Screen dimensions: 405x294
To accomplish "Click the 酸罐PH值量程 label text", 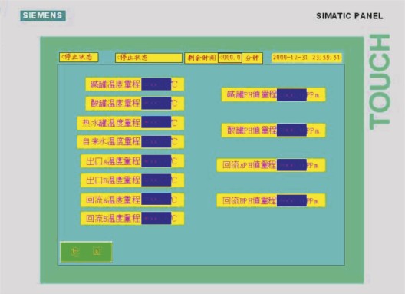I will [x=252, y=130].
